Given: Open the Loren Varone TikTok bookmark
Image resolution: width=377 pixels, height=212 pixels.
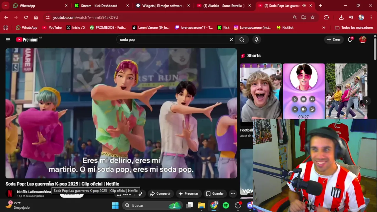Looking at the screenshot, I should [x=151, y=27].
